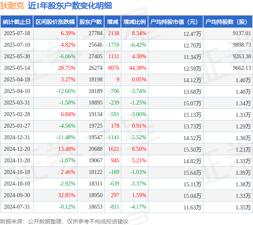
Task: Select the date cell 2025-04-18
Action: (x=17, y=79)
